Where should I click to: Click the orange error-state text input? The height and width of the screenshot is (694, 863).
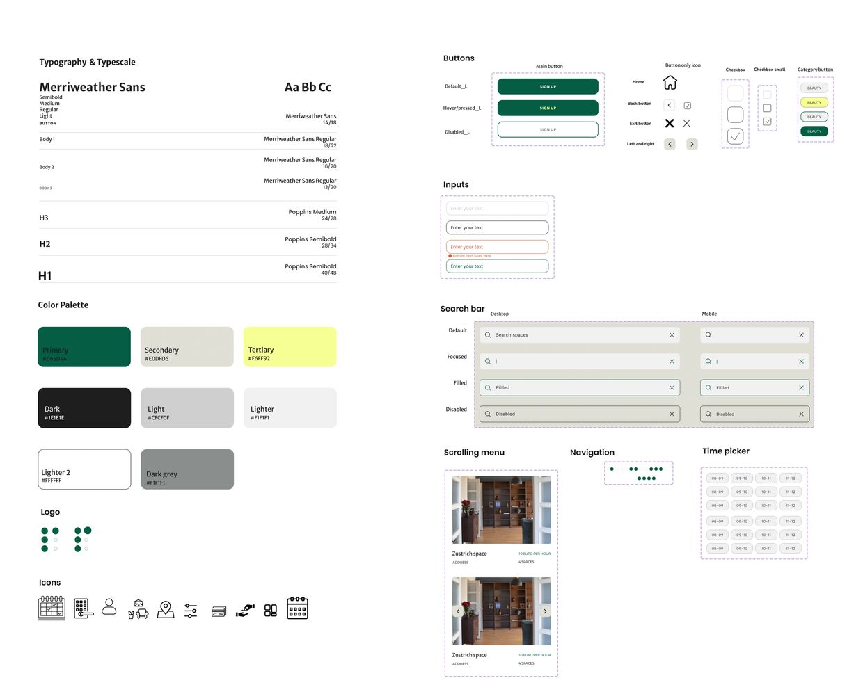click(x=497, y=247)
